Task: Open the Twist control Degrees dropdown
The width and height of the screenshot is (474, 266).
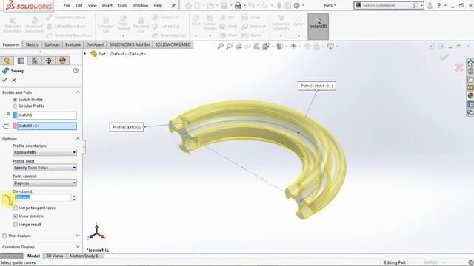Action: pyautogui.click(x=44, y=183)
